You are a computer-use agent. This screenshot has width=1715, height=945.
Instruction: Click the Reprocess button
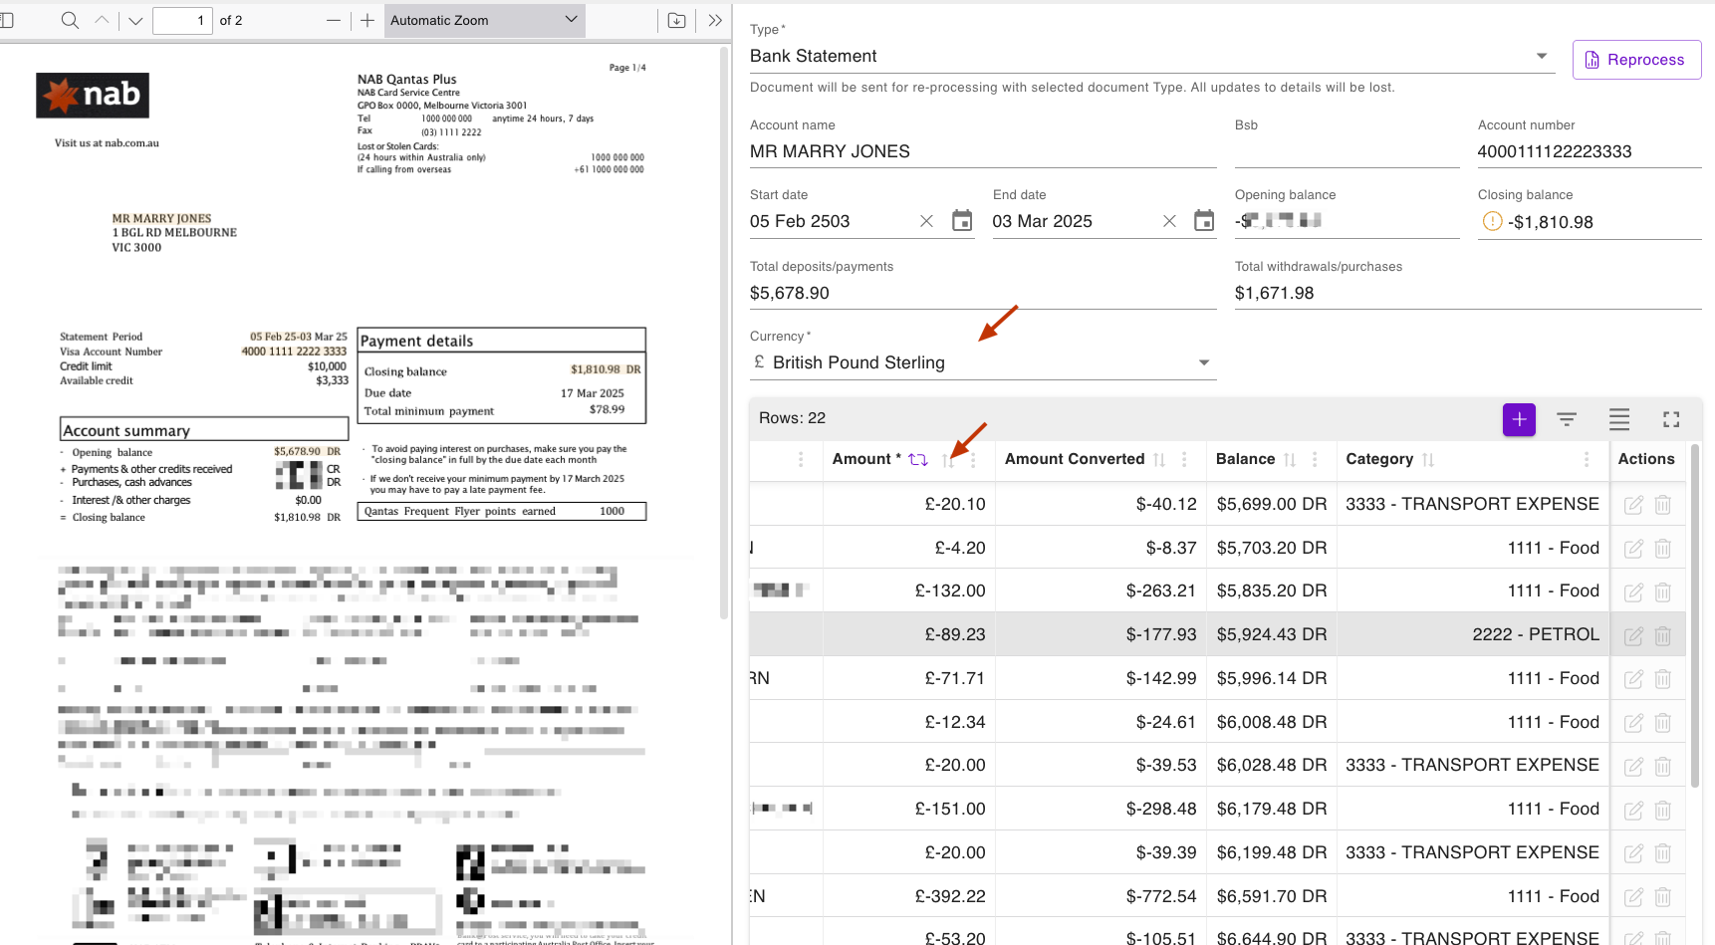coord(1636,60)
